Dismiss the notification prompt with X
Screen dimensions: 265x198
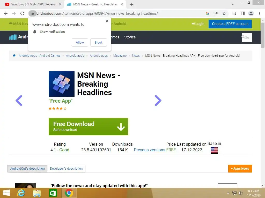click(x=107, y=21)
